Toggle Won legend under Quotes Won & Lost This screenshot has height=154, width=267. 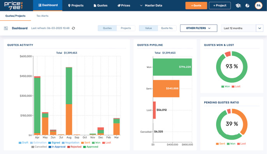tap(226, 87)
